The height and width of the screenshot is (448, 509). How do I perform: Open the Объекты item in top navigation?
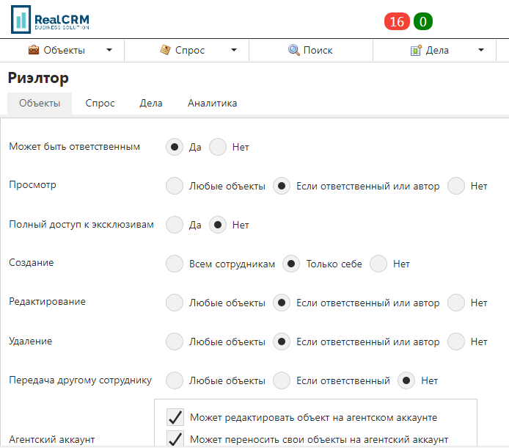(x=64, y=50)
